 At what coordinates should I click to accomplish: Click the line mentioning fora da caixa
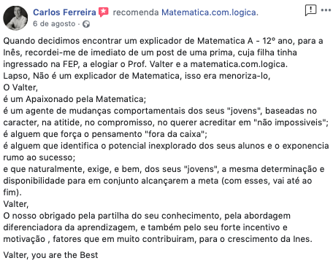pyautogui.click(x=105, y=134)
